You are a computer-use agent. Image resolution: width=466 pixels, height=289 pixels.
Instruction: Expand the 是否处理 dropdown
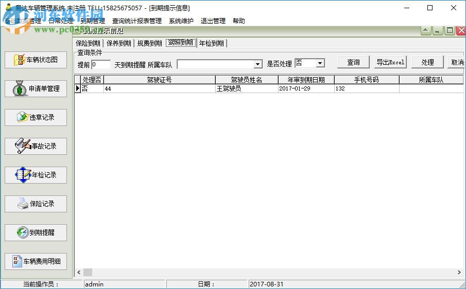(x=320, y=63)
